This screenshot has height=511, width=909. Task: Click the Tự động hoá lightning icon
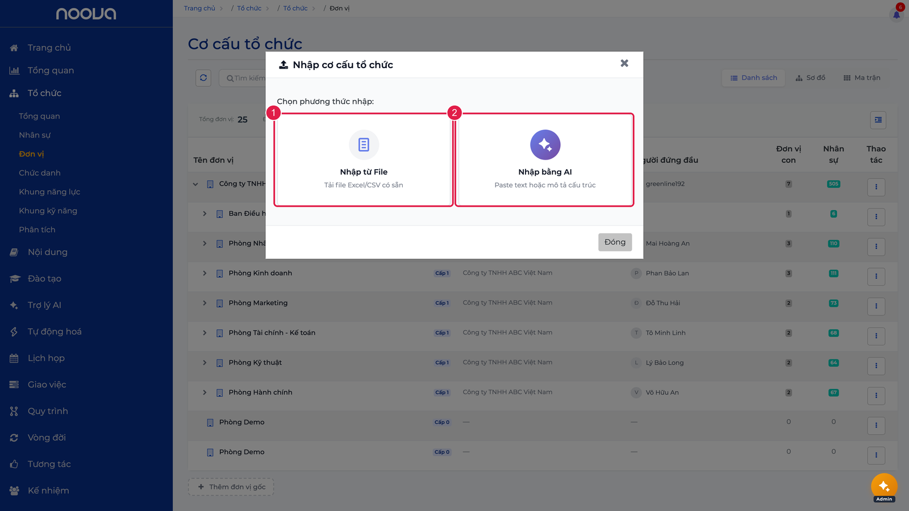[14, 332]
